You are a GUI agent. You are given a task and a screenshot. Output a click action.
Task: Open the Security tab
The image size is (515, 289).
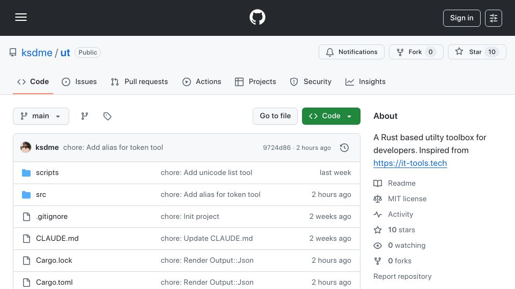click(311, 81)
